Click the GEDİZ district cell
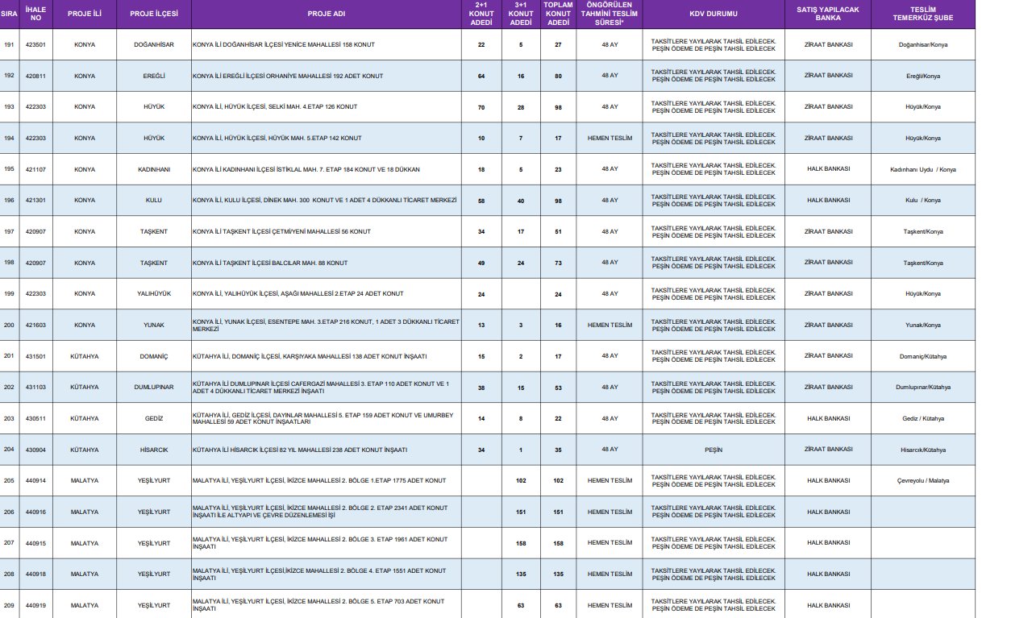This screenshot has width=1032, height=618. (x=154, y=419)
